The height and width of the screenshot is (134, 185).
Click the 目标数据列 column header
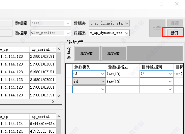click(x=157, y=67)
